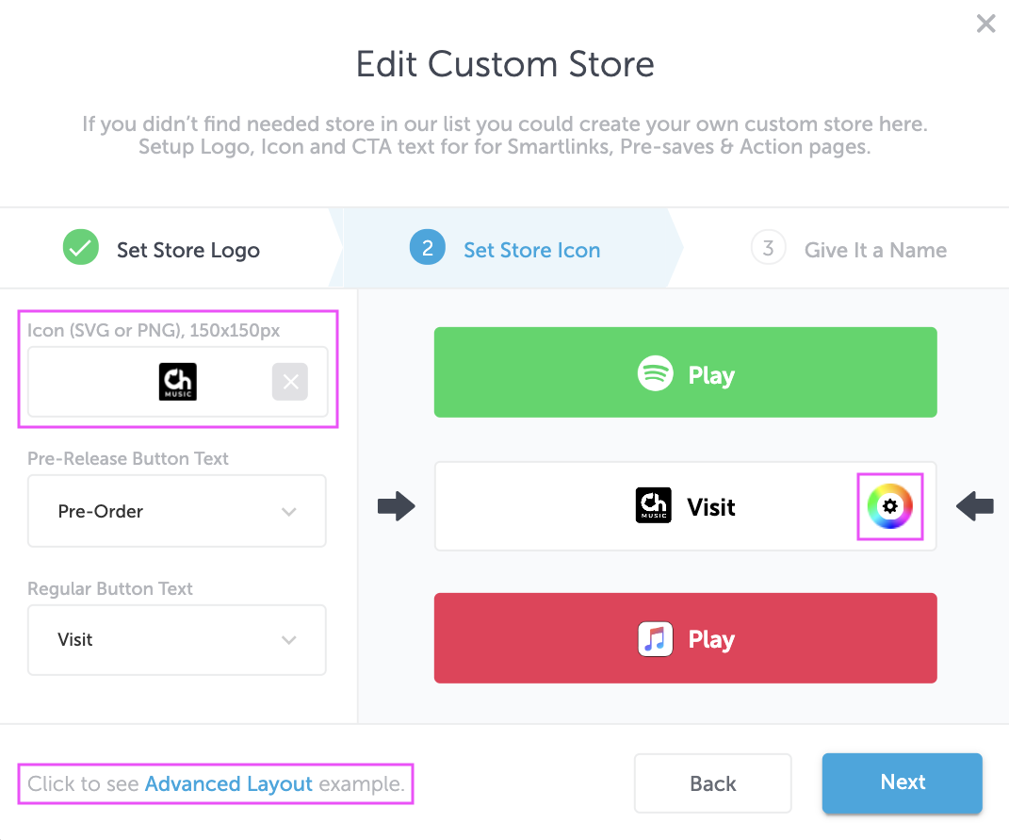Click the left-pointing arrow beside preview
1009x840 pixels.
[975, 506]
